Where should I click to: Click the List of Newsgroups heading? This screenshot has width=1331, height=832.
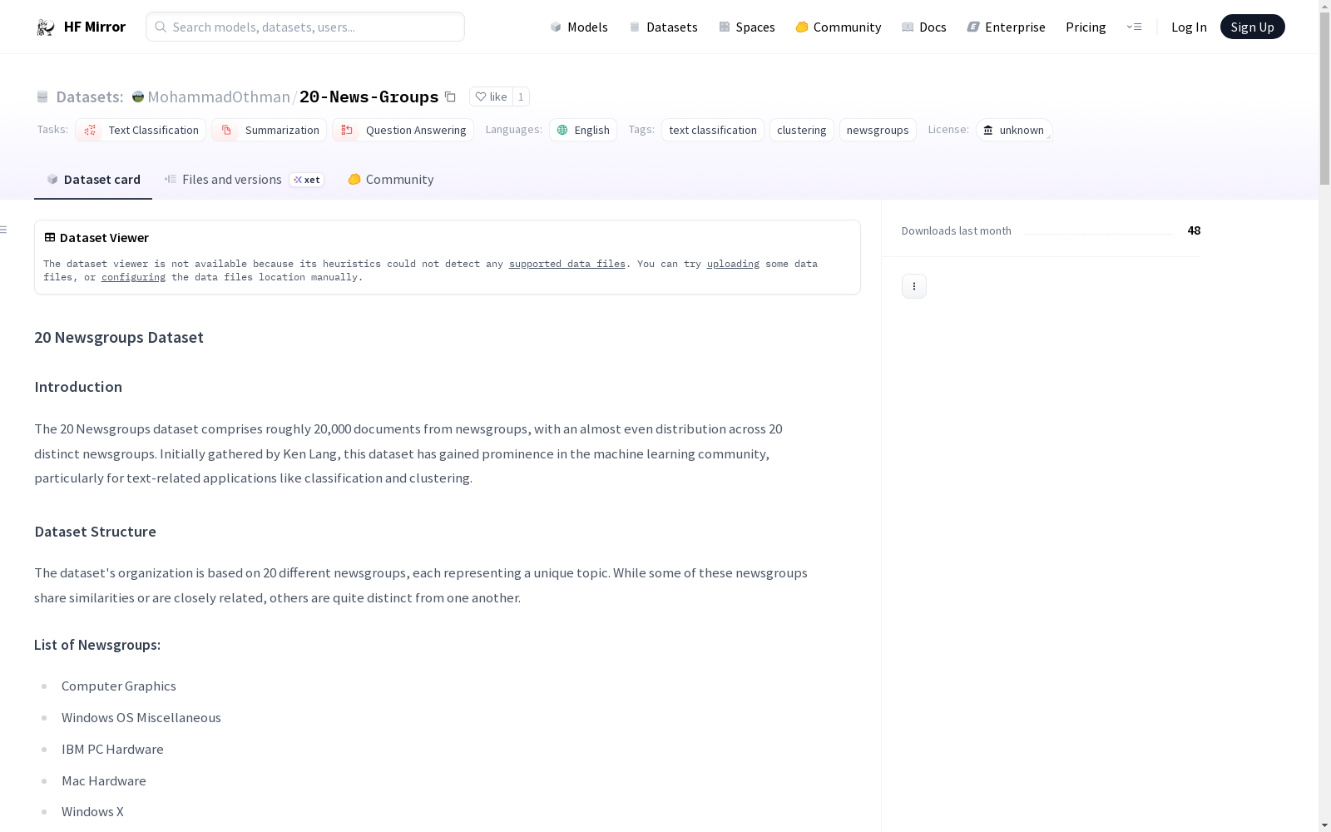pyautogui.click(x=97, y=645)
